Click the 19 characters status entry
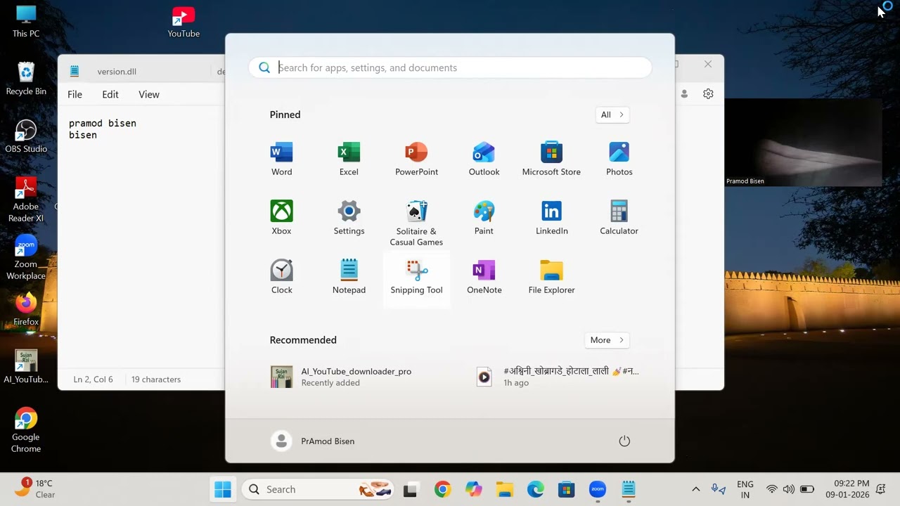900x506 pixels. (156, 379)
